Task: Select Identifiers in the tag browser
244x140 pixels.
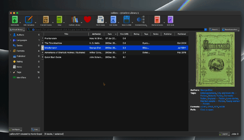Action: coord(21,77)
